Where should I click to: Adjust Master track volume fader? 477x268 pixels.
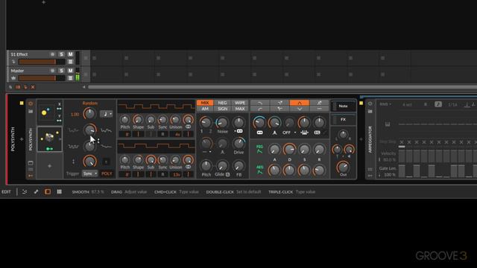(x=42, y=78)
